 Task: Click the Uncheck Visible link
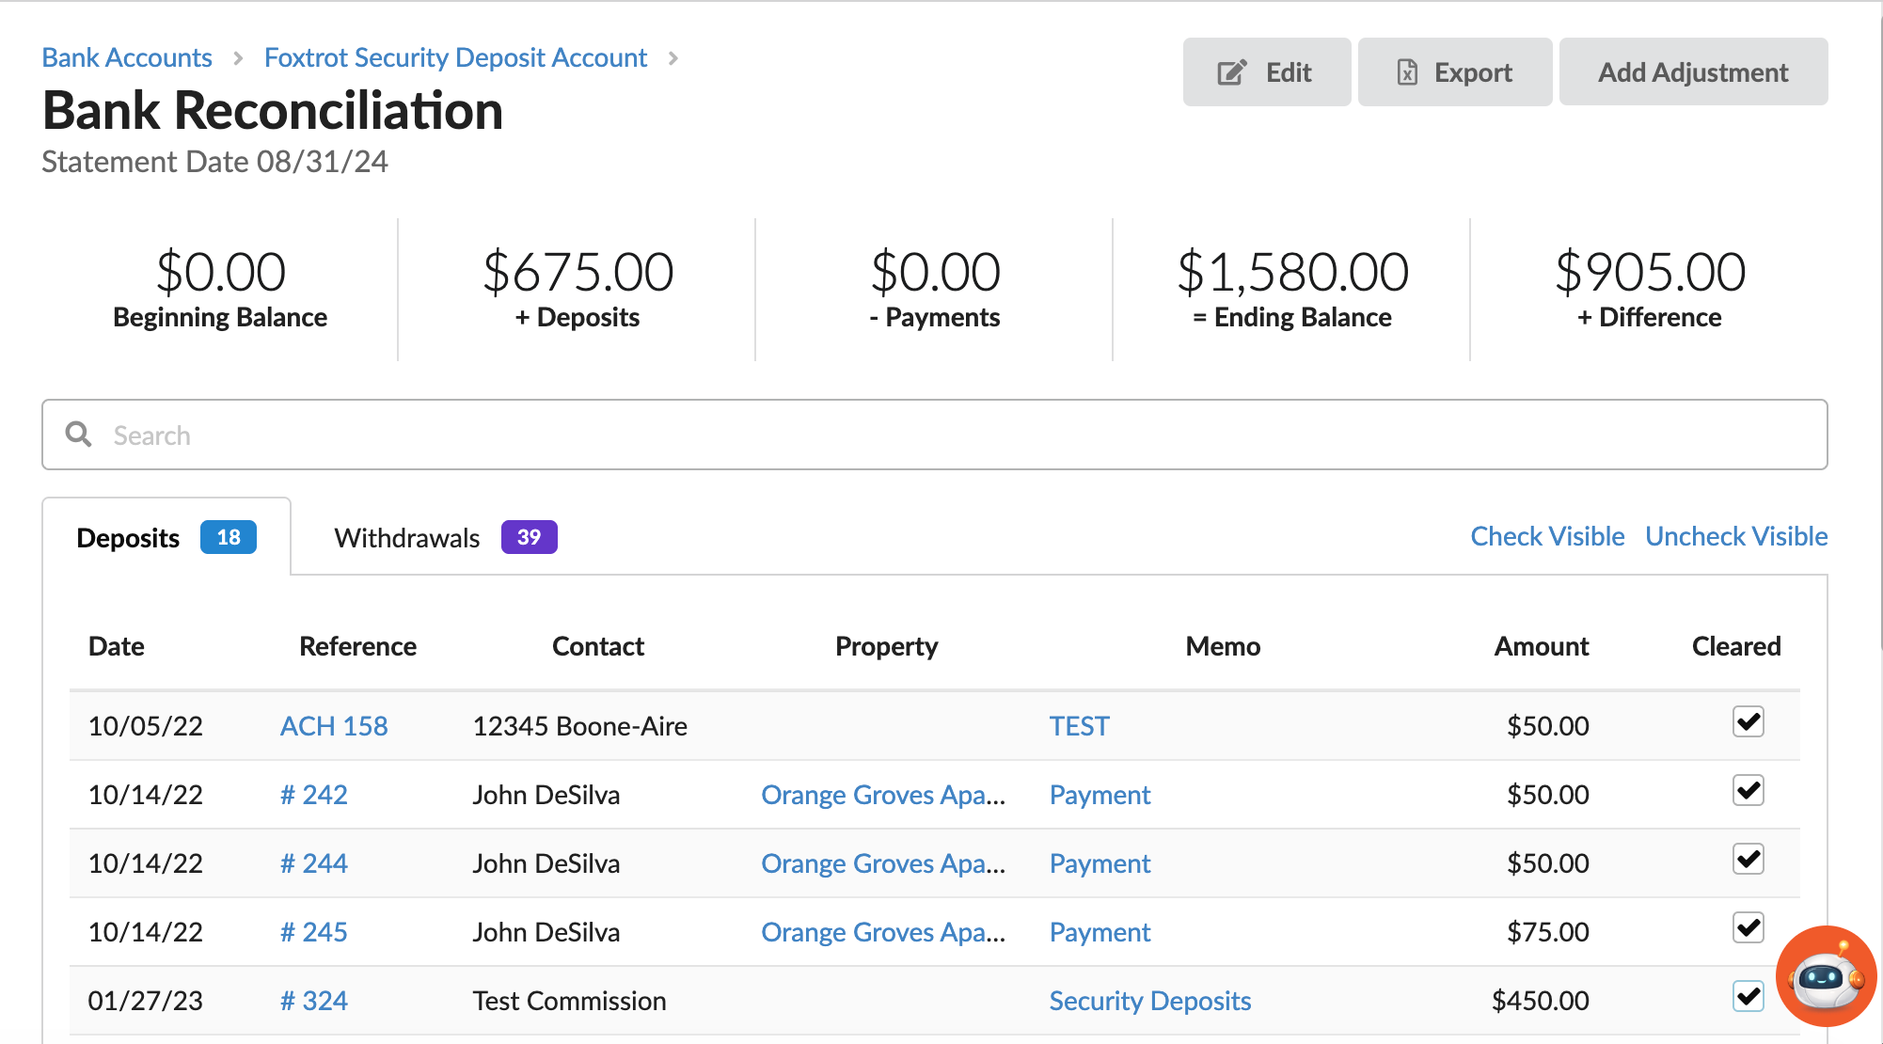[1736, 536]
